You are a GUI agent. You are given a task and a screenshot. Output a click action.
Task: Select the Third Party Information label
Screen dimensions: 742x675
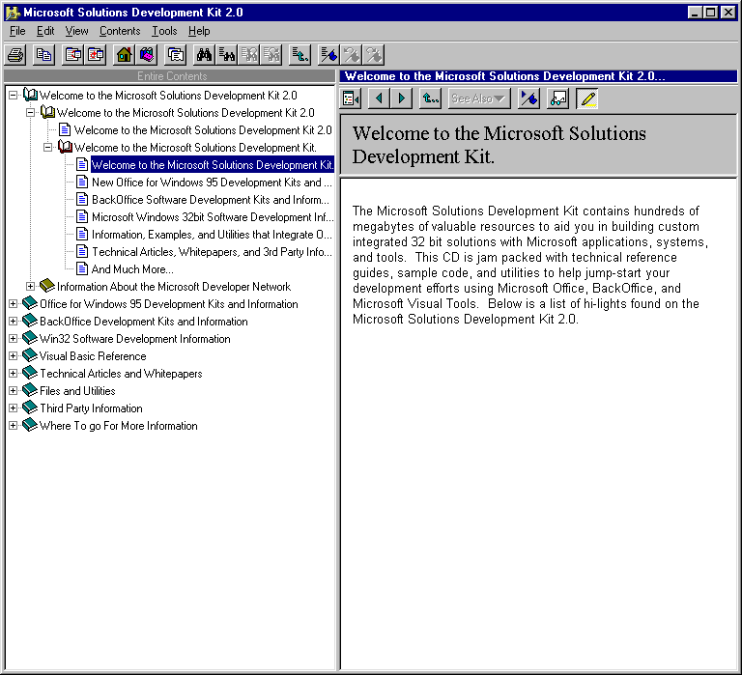coord(91,408)
